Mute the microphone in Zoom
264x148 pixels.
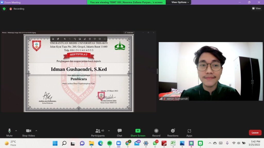pyautogui.click(x=10, y=132)
